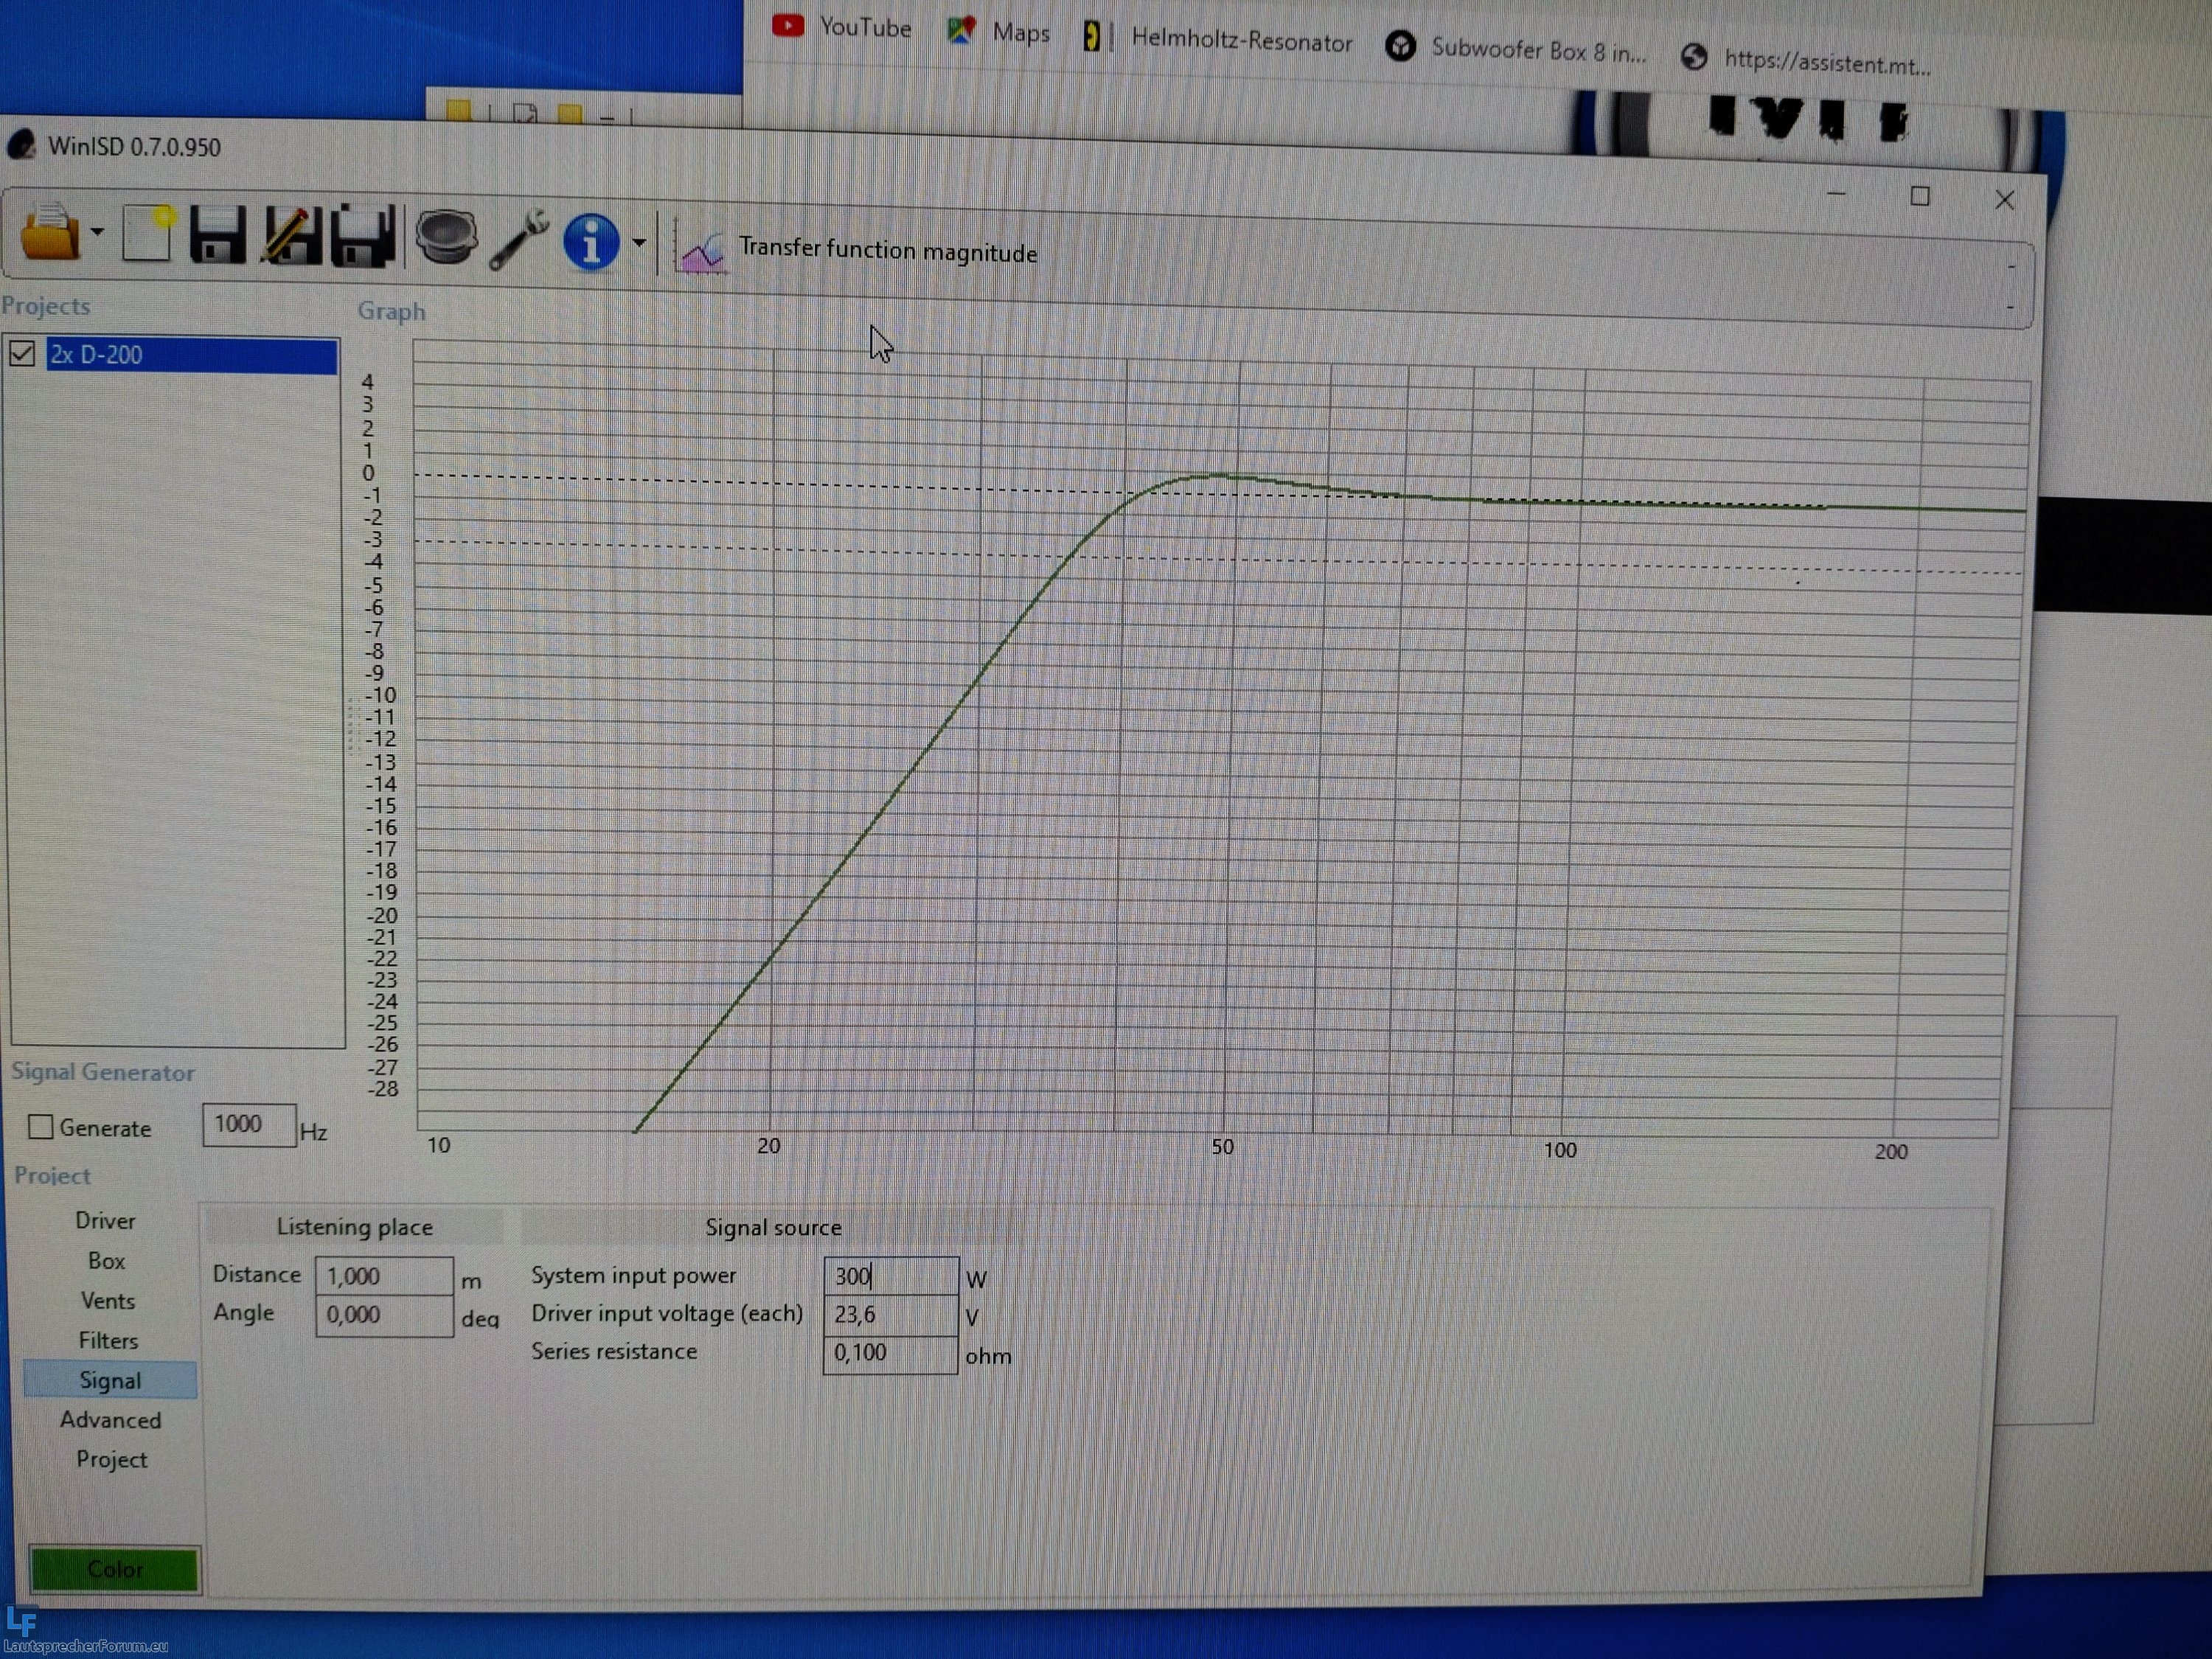Expand dropdown arrow beside open folder icon
The height and width of the screenshot is (1659, 2212).
97,232
